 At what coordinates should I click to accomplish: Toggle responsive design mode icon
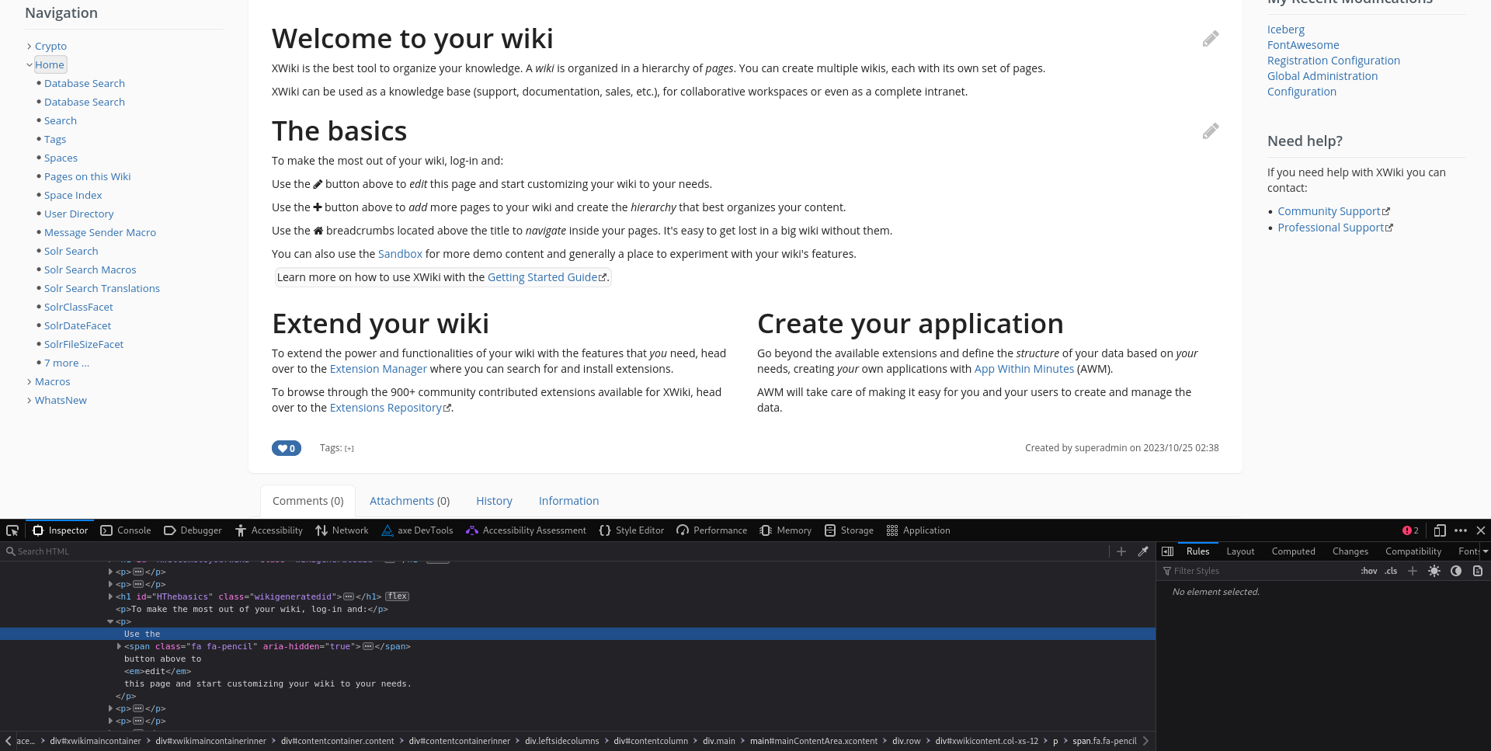tap(1440, 530)
